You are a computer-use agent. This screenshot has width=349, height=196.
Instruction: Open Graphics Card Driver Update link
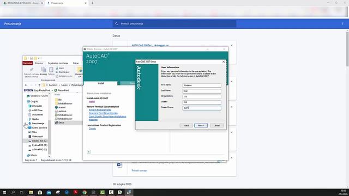[x=103, y=113]
